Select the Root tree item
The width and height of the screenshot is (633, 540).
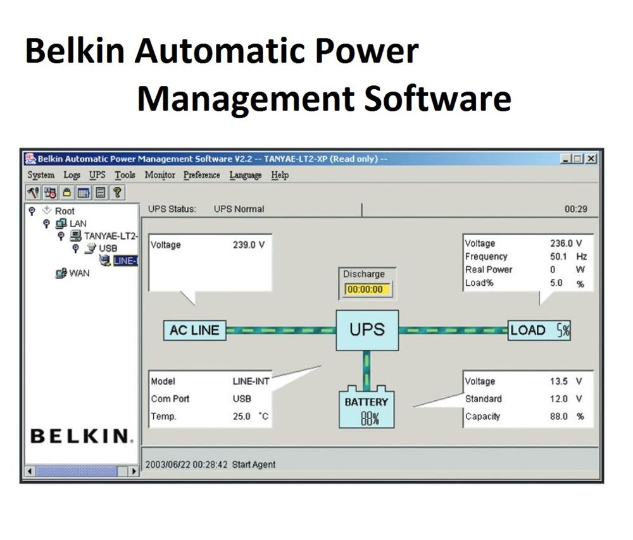[65, 211]
